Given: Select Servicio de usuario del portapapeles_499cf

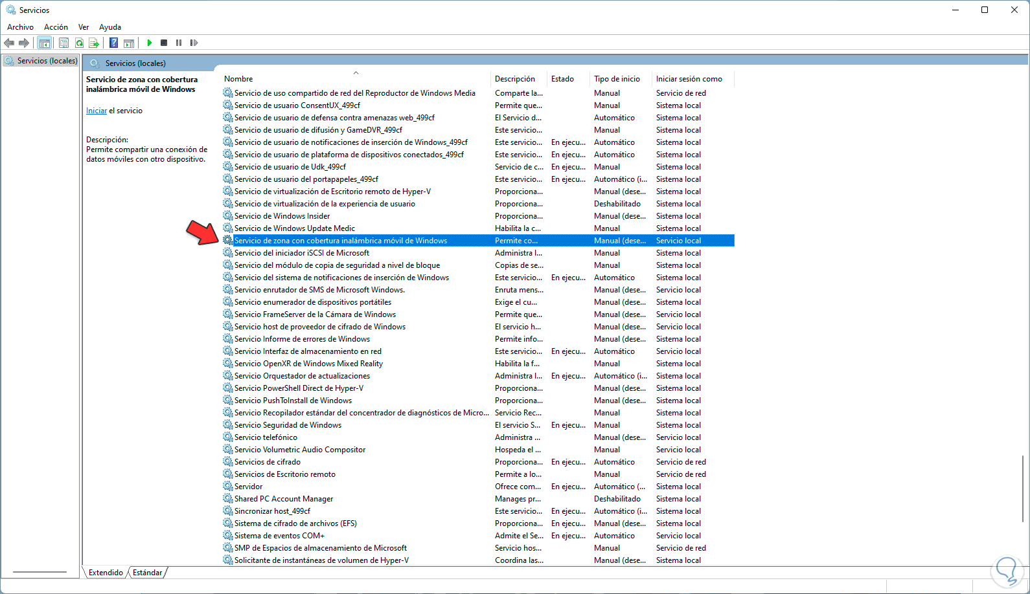Looking at the screenshot, I should (x=478, y=179).
